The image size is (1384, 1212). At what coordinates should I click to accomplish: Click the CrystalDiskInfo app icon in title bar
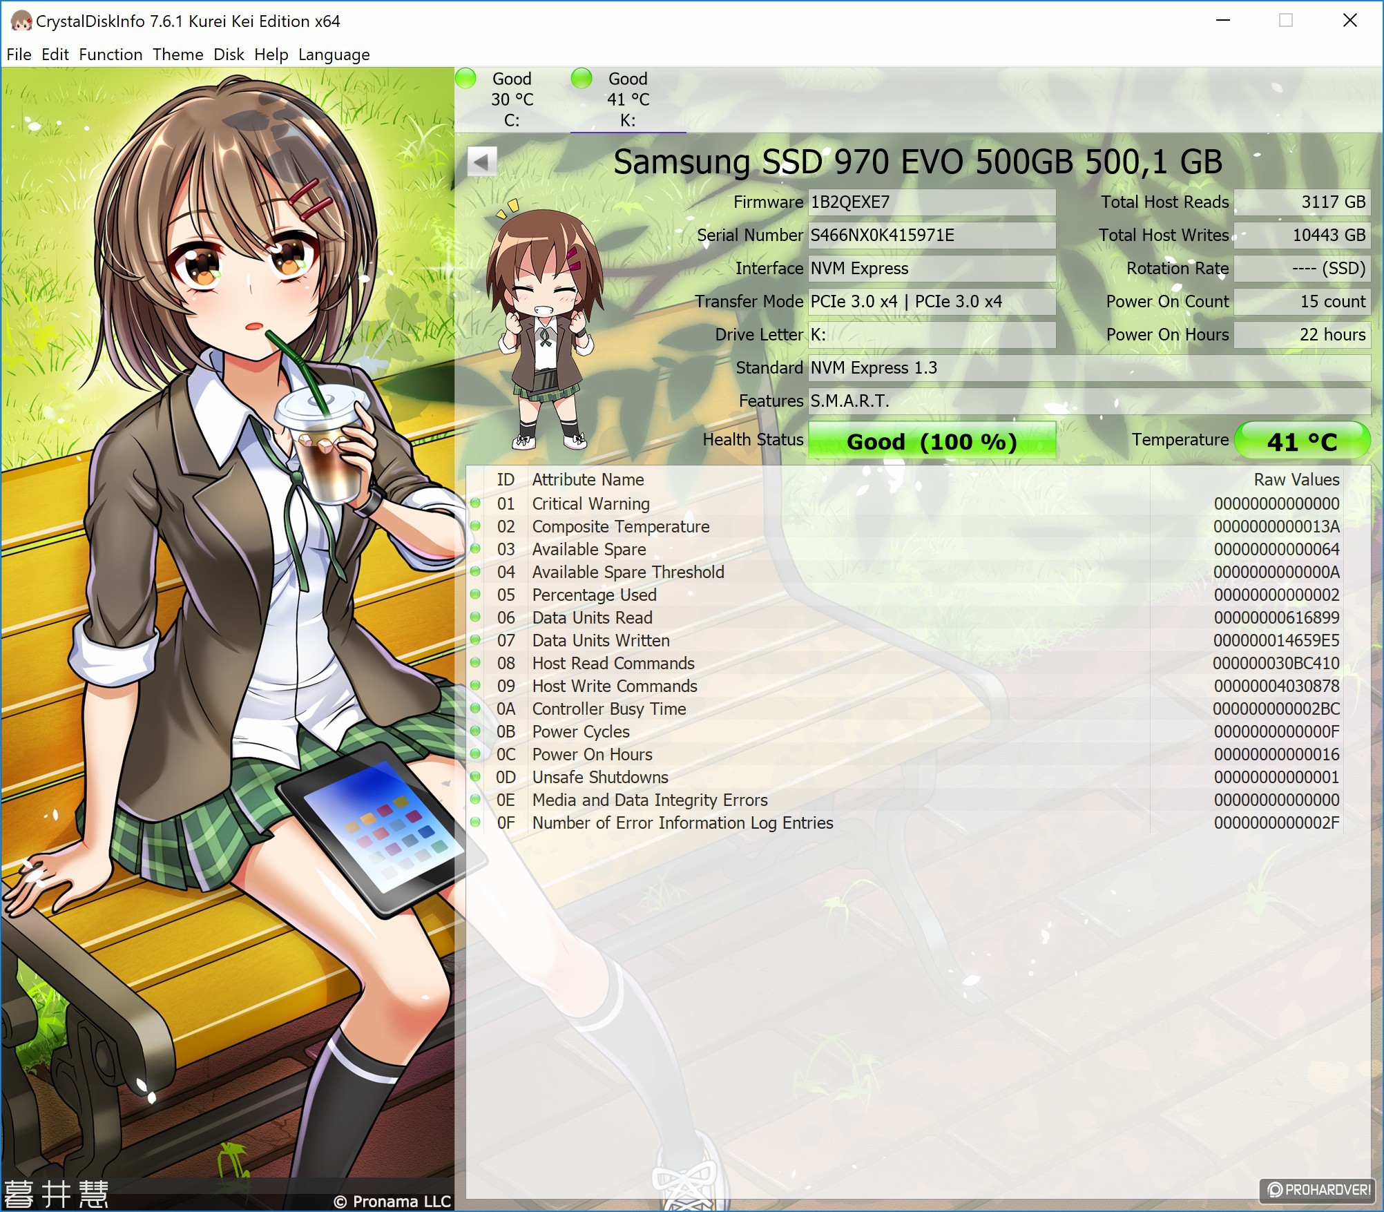point(21,21)
